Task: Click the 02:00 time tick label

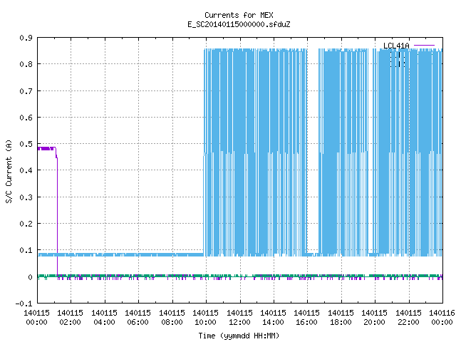Action: click(x=70, y=322)
